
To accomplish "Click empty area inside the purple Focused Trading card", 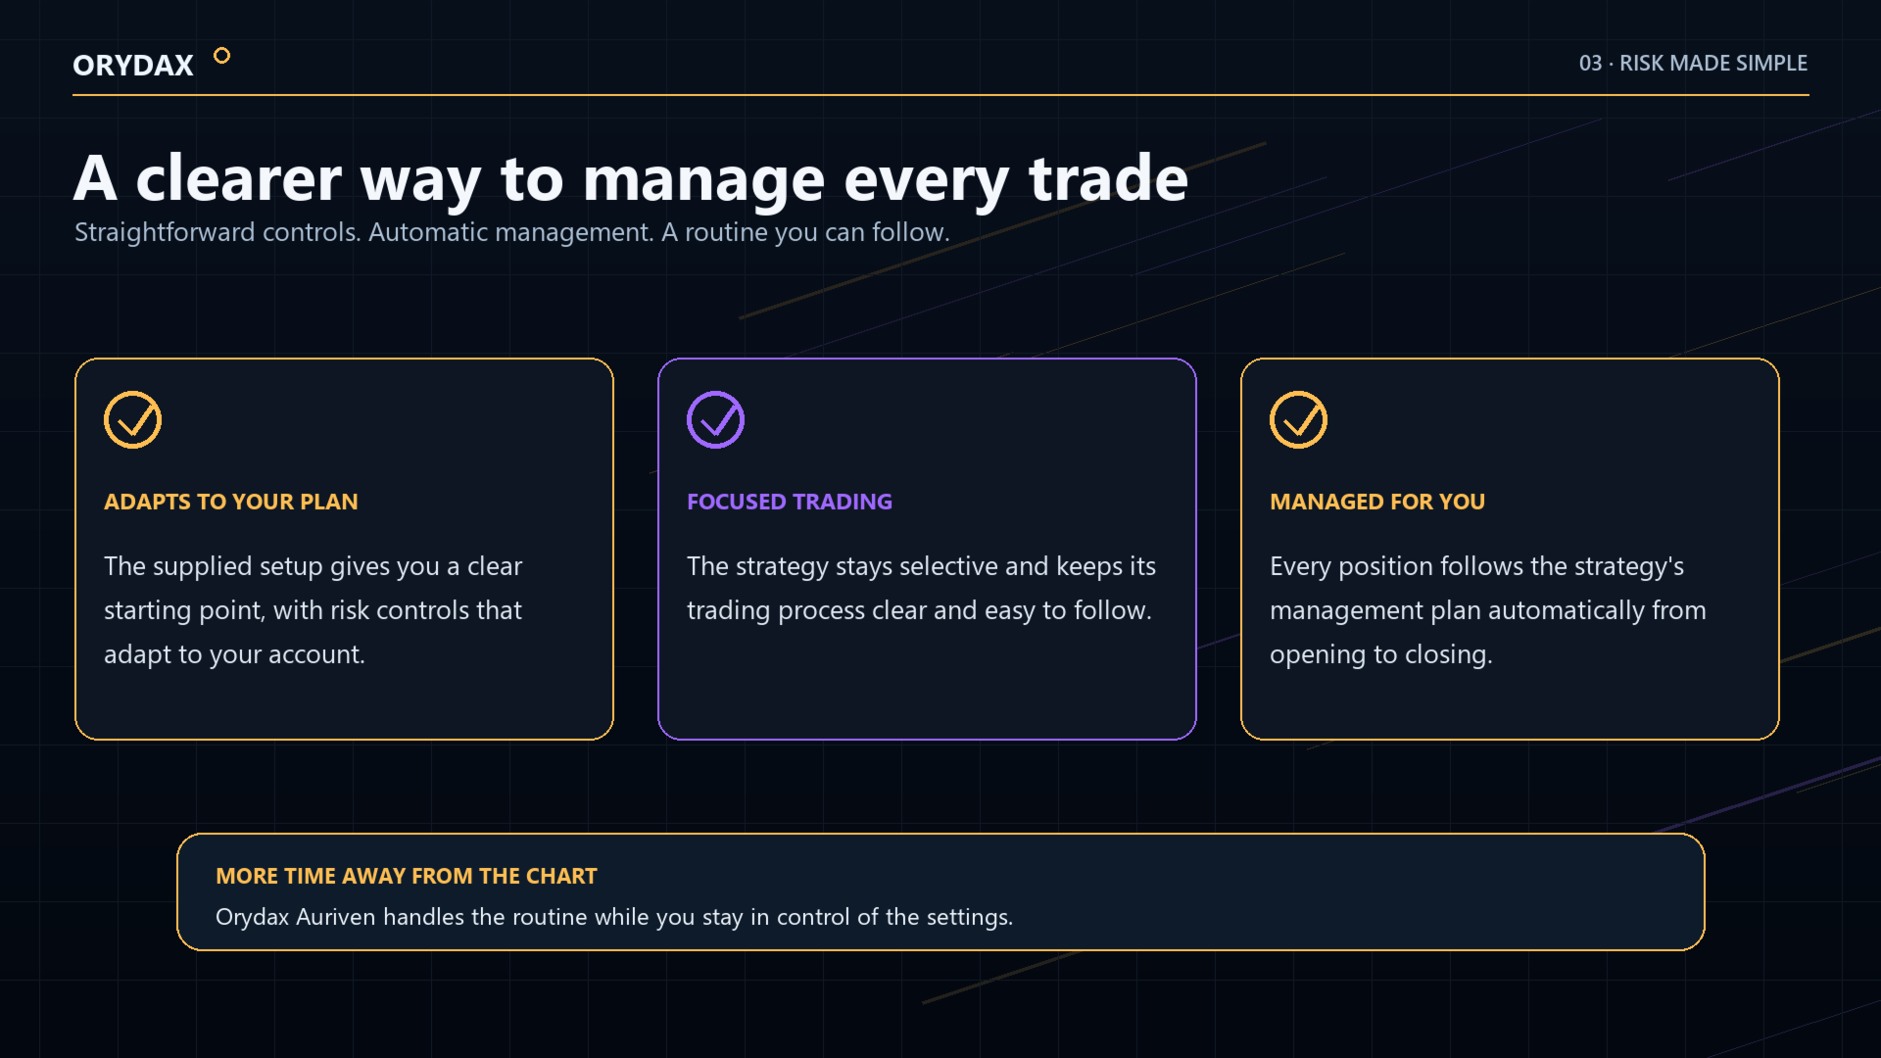I will pyautogui.click(x=927, y=686).
